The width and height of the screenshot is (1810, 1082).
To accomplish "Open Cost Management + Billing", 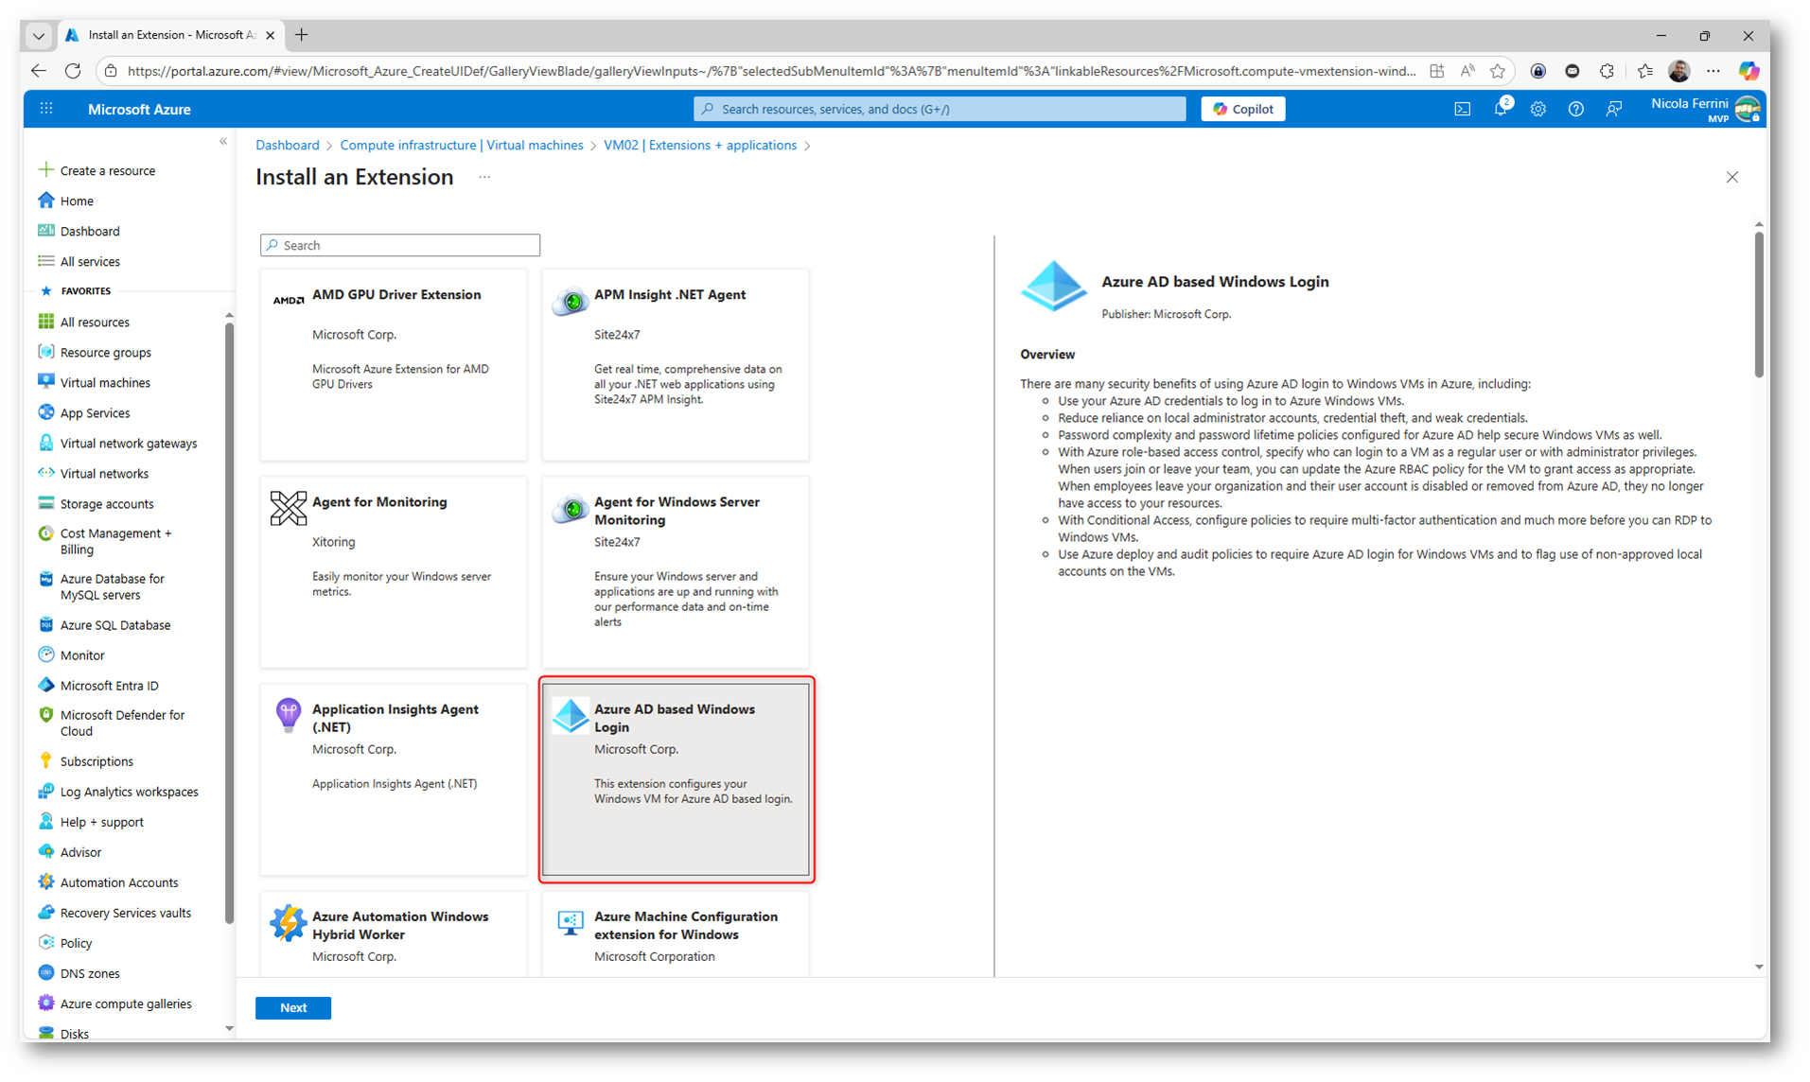I will coord(115,541).
